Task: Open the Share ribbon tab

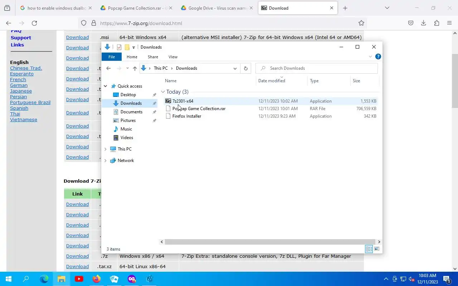Action: coord(153,57)
